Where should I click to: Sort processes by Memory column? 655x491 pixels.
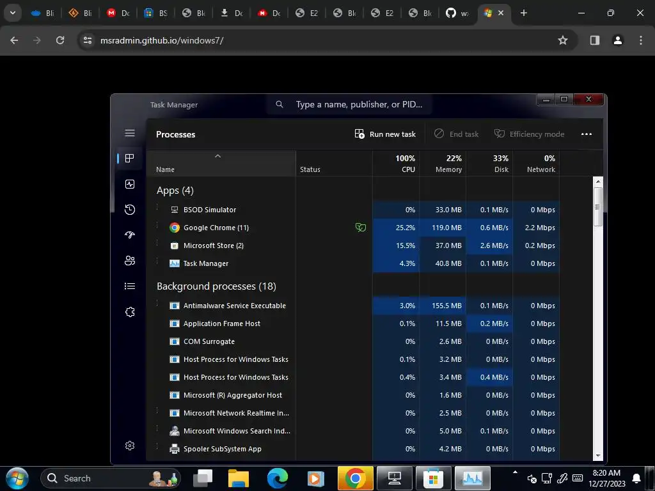coord(443,164)
